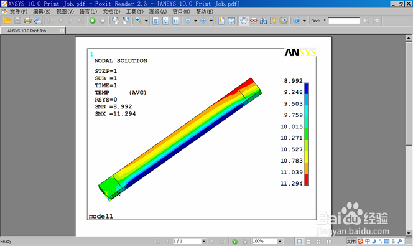Open the 帮助(H) menu
This screenshot has height=246, width=413.
(x=205, y=12)
